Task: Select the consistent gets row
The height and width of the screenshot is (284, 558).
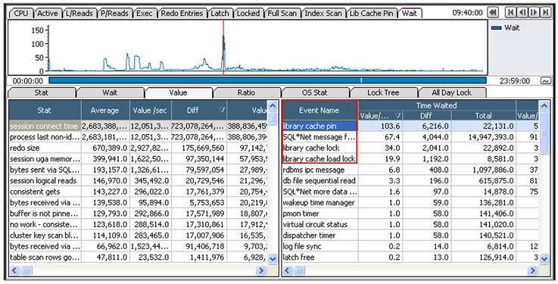Action: [138, 192]
